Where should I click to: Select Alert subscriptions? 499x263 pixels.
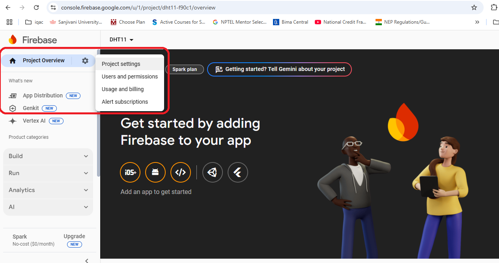click(x=130, y=102)
